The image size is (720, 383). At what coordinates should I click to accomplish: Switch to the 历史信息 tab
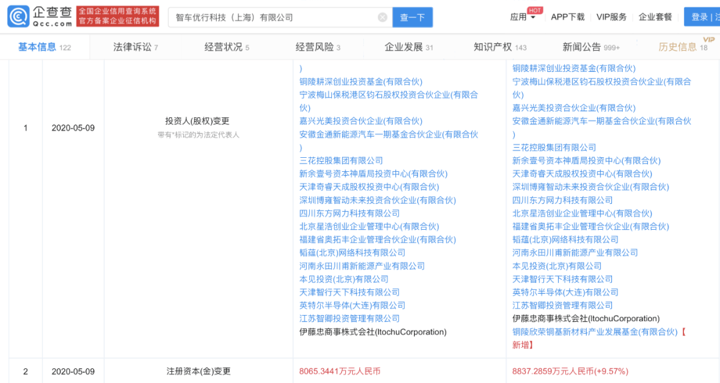click(683, 47)
